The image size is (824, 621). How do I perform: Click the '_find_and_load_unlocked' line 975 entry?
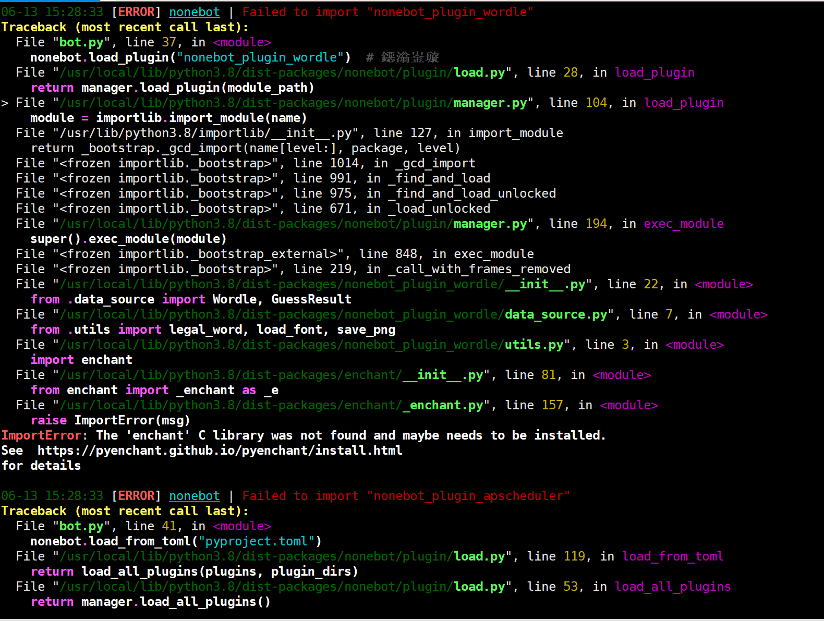point(286,193)
